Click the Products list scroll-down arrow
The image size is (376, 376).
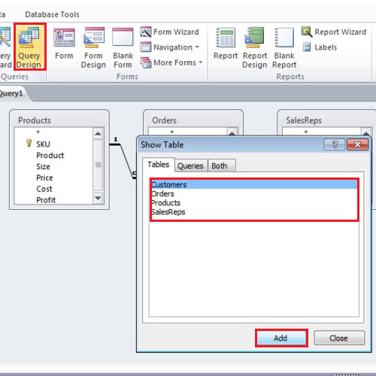pos(98,198)
